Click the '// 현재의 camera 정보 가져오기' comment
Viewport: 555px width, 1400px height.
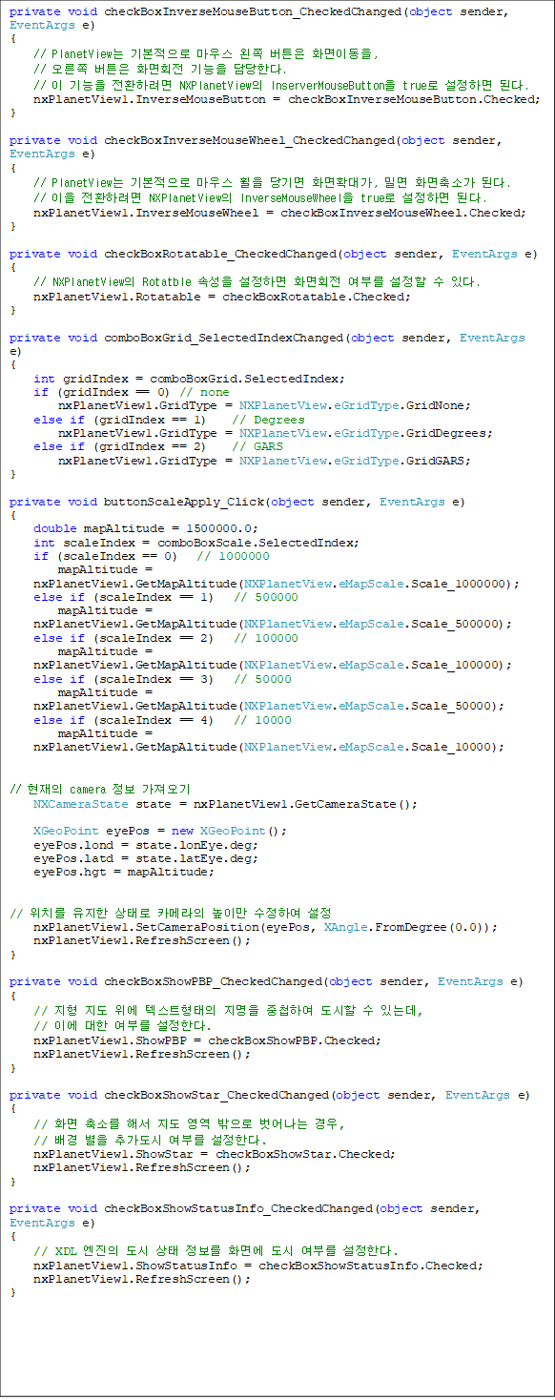pyautogui.click(x=99, y=790)
